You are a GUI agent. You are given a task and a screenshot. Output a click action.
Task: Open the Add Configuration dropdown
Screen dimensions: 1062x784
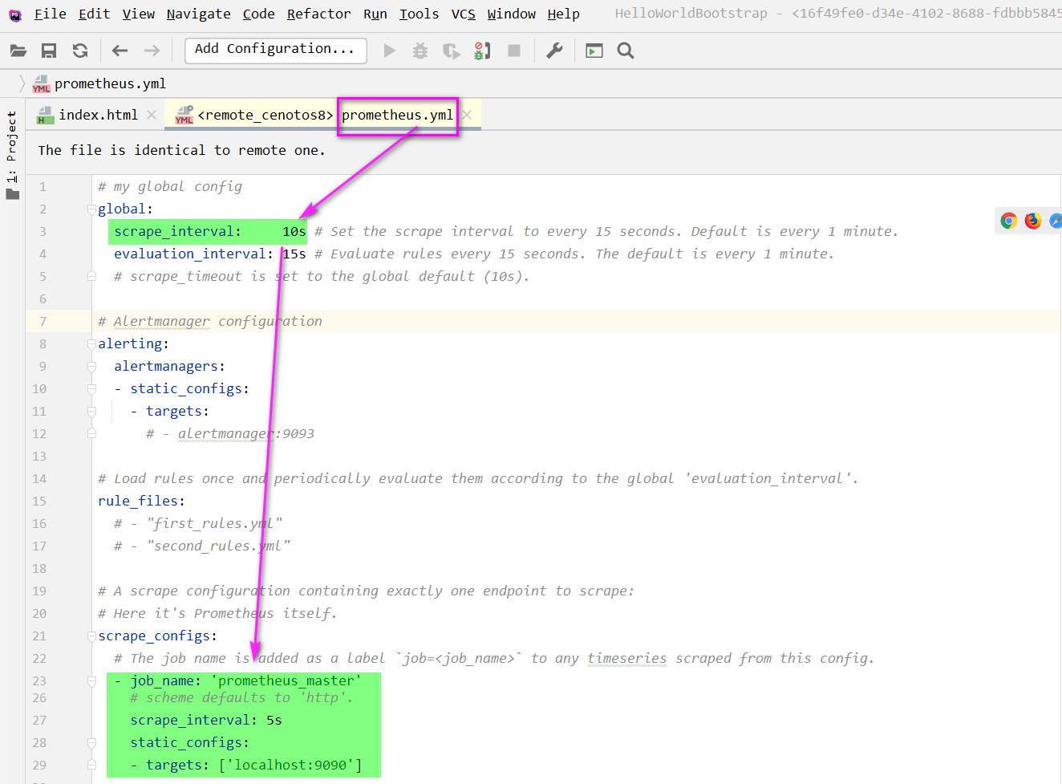point(275,50)
